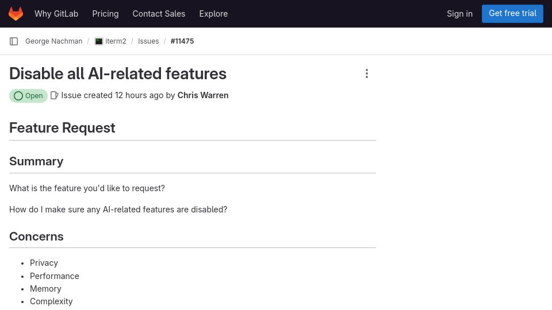
Task: Click the Feature Request heading
Action: click(62, 127)
